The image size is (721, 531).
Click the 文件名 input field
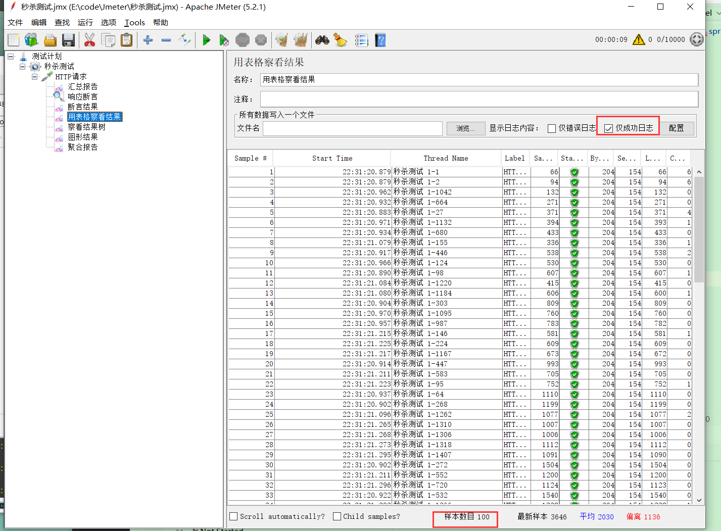[x=353, y=128]
